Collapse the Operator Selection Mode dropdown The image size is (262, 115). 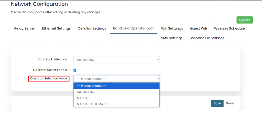pos(116,79)
